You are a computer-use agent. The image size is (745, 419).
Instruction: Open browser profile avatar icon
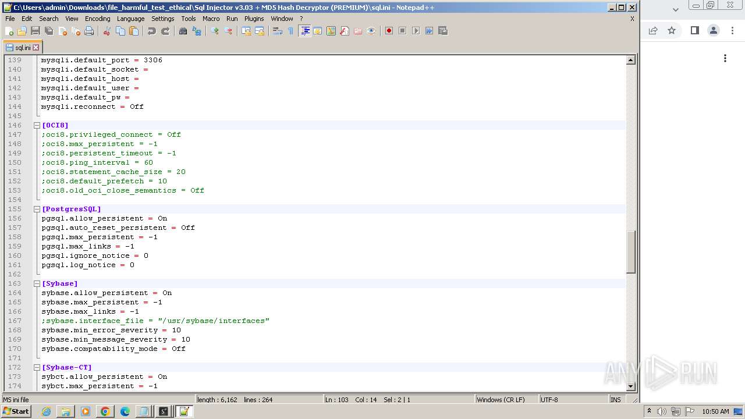[714, 30]
